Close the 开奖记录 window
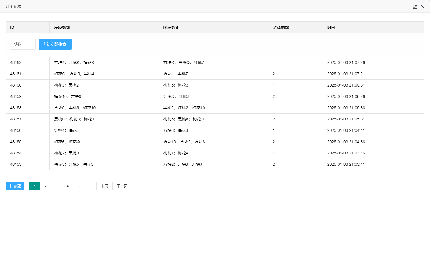Image resolution: width=430 pixels, height=270 pixels. 423,7
